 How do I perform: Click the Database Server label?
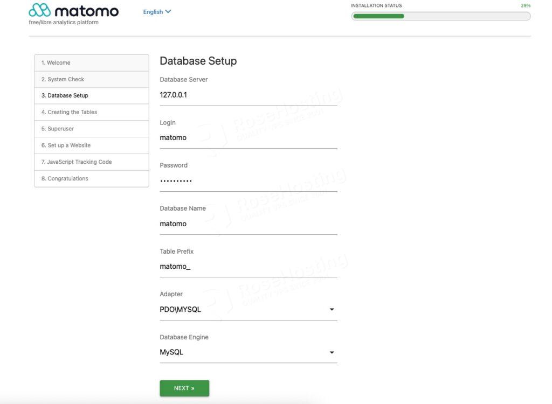pos(184,80)
